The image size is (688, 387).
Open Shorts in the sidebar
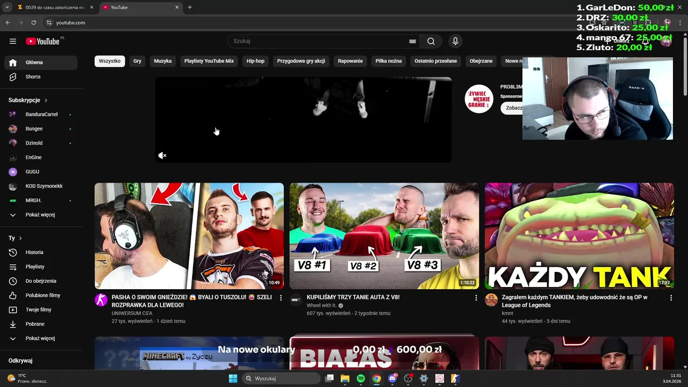tap(41, 77)
